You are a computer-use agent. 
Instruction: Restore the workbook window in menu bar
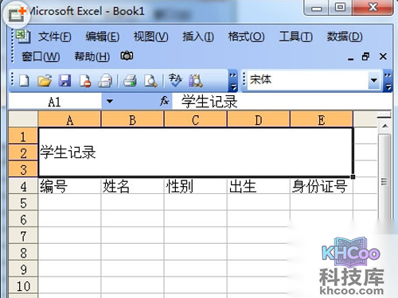365,56
